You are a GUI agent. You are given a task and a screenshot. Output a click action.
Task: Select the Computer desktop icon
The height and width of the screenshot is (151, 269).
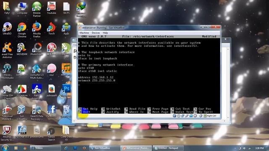pyautogui.click(x=22, y=8)
